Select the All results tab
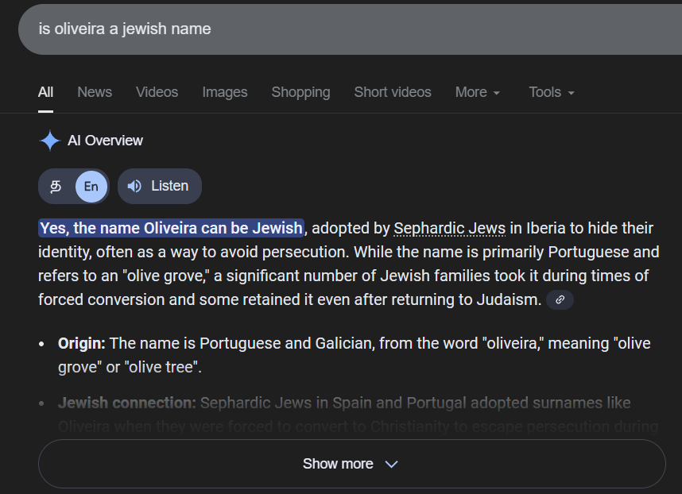The image size is (682, 494). pos(45,92)
